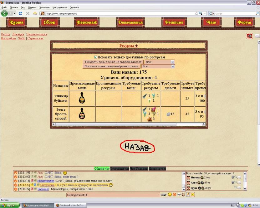Click the red ban icon beside the smiley
Viewport: 260px width, 208px height.
[x=175, y=195]
